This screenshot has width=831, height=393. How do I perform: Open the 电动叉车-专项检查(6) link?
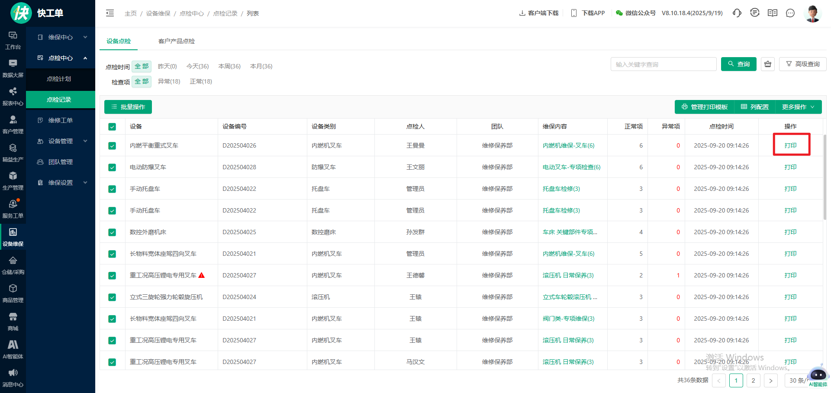pyautogui.click(x=571, y=167)
